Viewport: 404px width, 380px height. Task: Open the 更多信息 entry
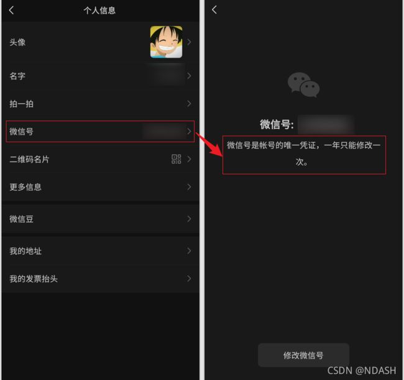coord(100,187)
